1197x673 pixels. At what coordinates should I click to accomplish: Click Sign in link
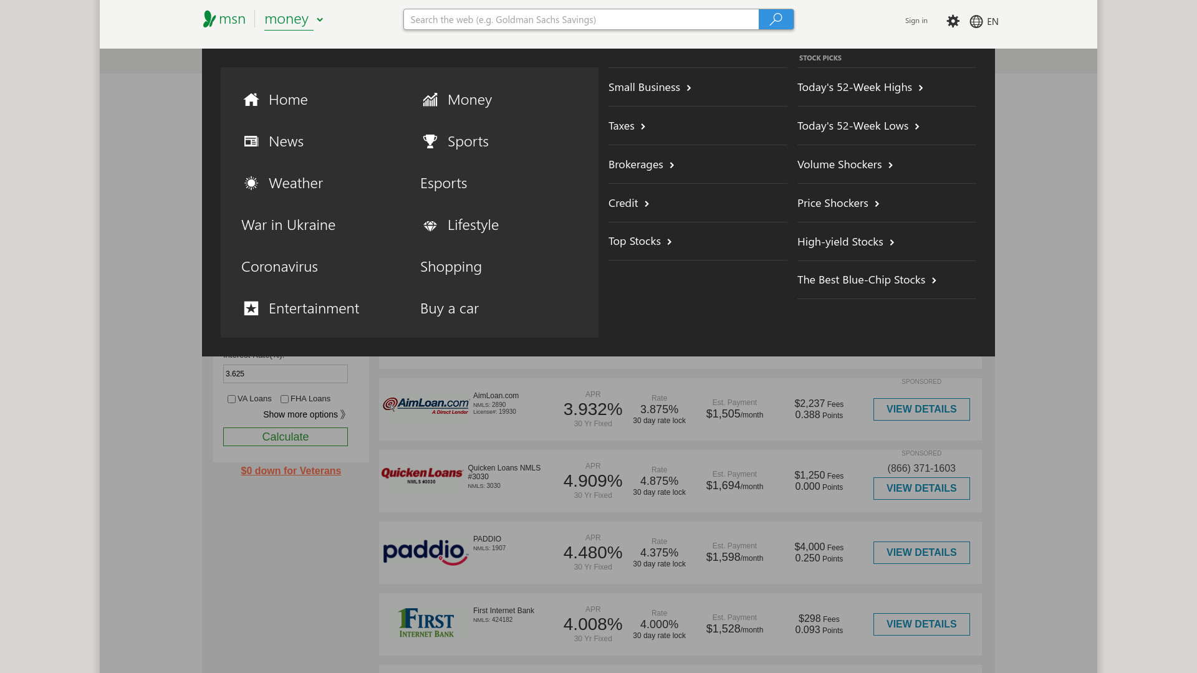[916, 21]
